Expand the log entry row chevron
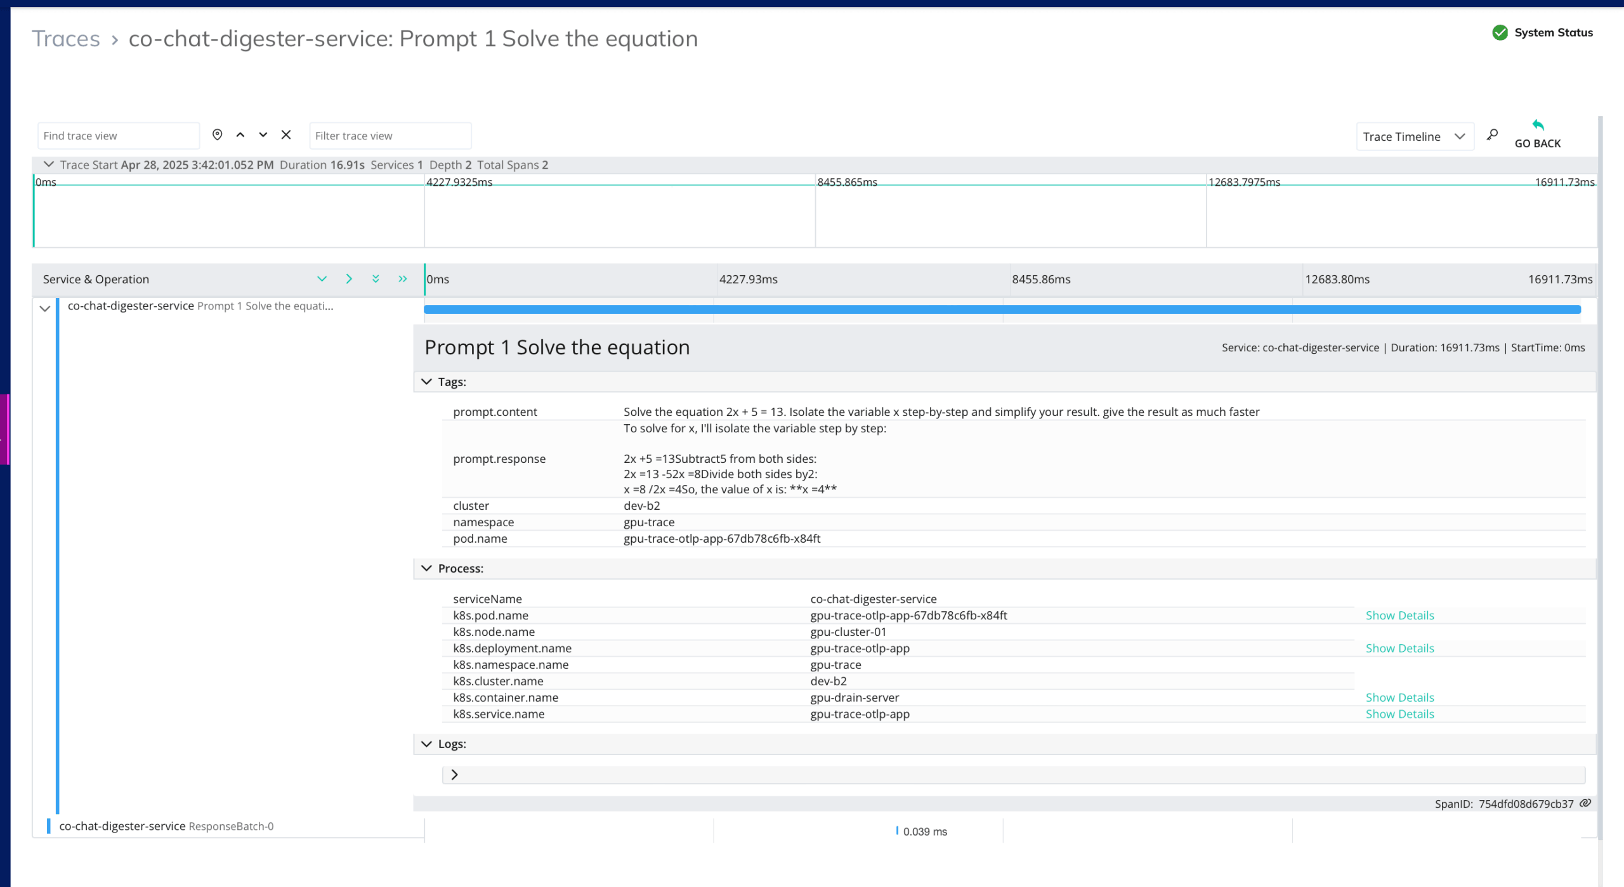Screen dimensions: 1624x887 pyautogui.click(x=454, y=774)
